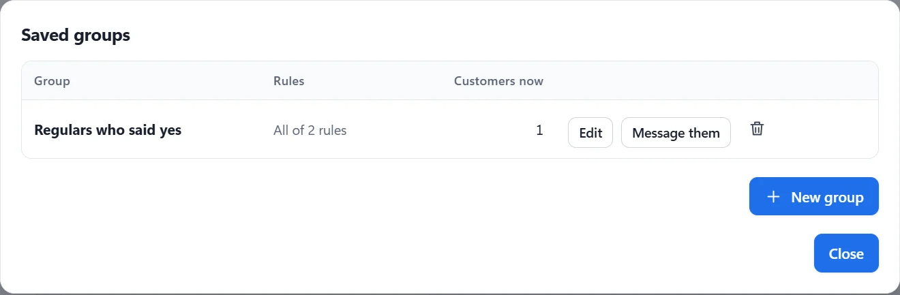Click the All of 2 rules text

(x=310, y=130)
